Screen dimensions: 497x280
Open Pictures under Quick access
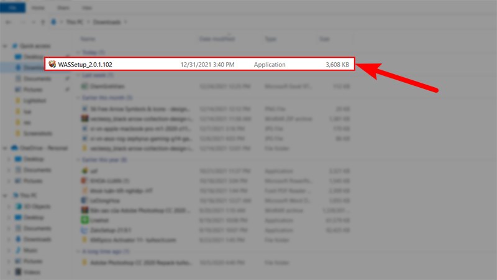[x=33, y=90]
